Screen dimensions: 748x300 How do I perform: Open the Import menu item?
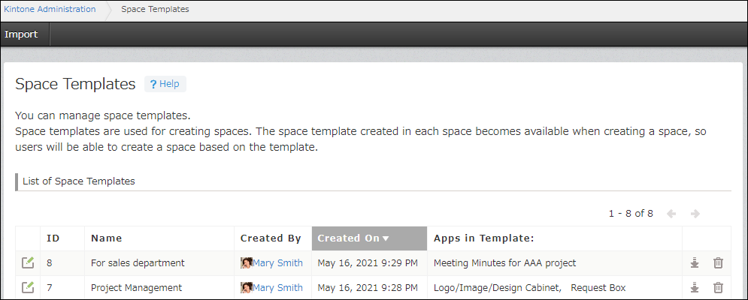click(20, 34)
